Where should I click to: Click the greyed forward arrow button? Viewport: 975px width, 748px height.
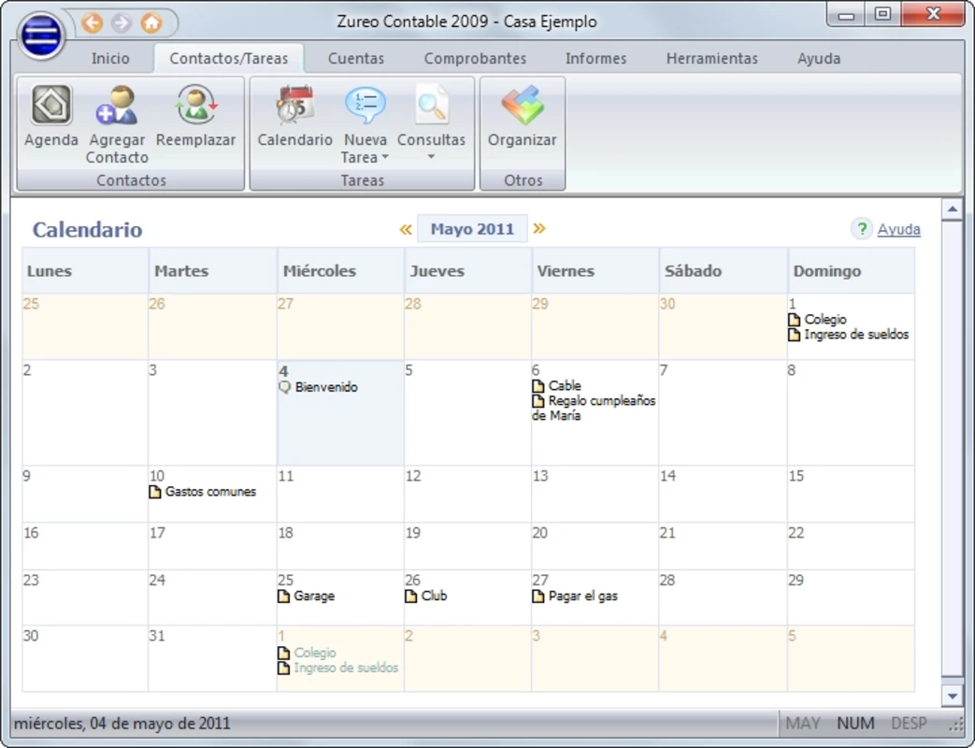point(122,23)
